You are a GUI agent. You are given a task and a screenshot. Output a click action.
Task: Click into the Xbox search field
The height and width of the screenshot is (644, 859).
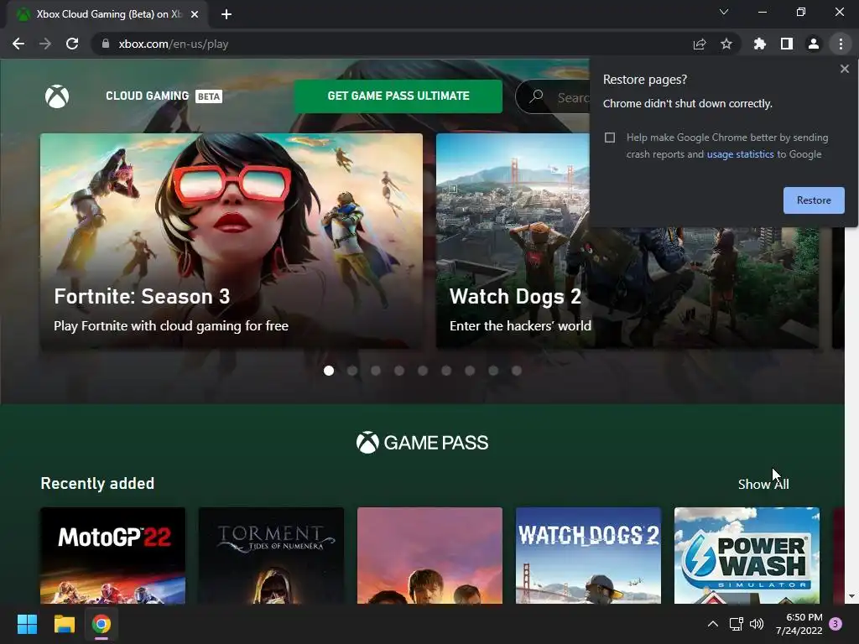coord(552,96)
